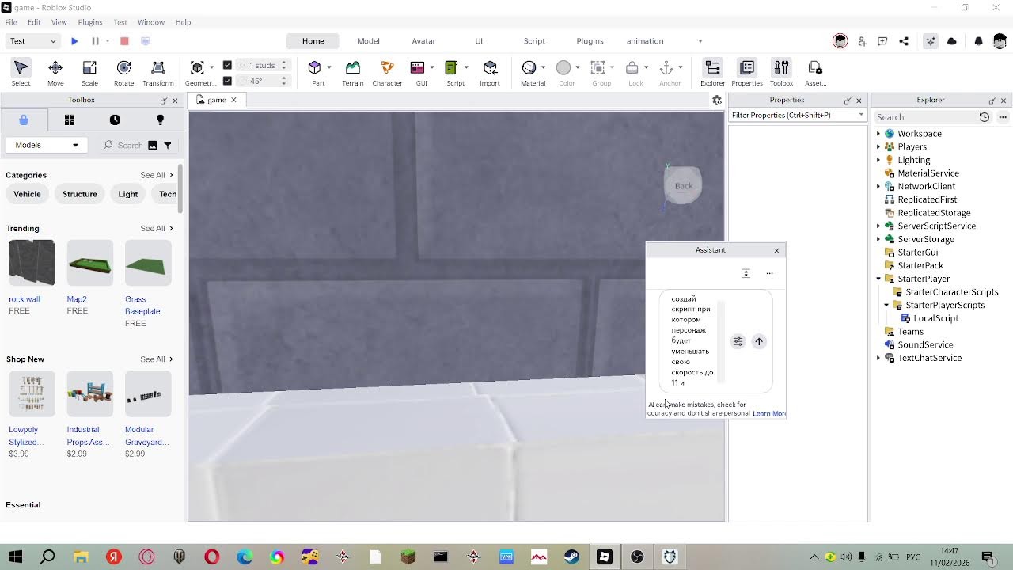The image size is (1013, 570).
Task: Open Assistant Learn More link
Action: pyautogui.click(x=769, y=413)
